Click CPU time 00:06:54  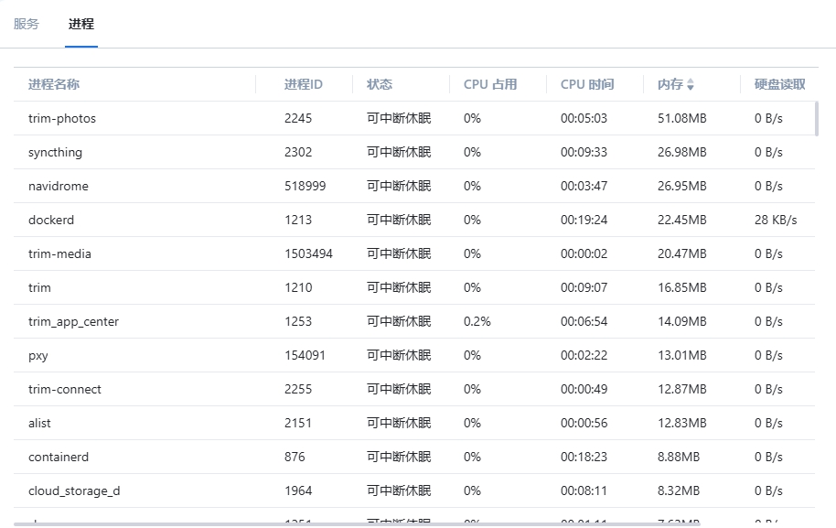(x=584, y=321)
